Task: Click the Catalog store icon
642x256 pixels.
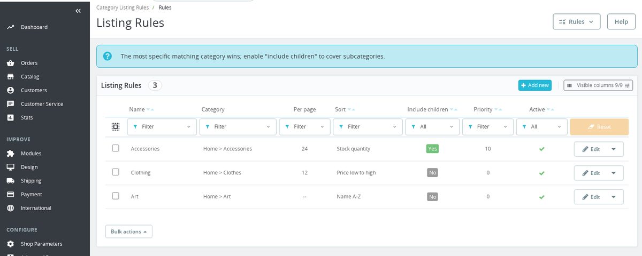Action: [x=10, y=77]
